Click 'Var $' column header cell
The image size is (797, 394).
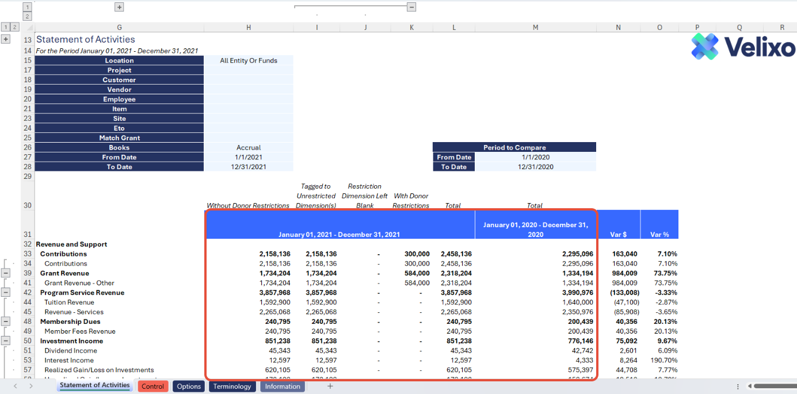[619, 224]
